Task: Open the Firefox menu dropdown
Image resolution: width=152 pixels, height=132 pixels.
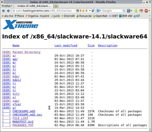Action: [7, 6]
